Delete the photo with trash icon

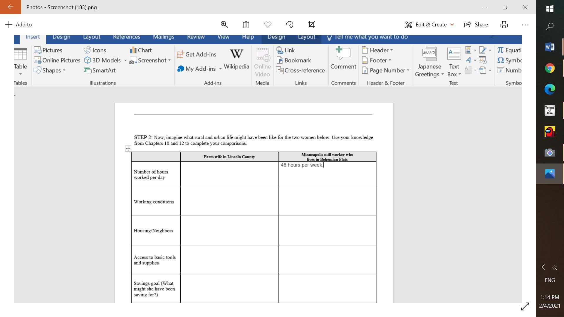coord(246,25)
